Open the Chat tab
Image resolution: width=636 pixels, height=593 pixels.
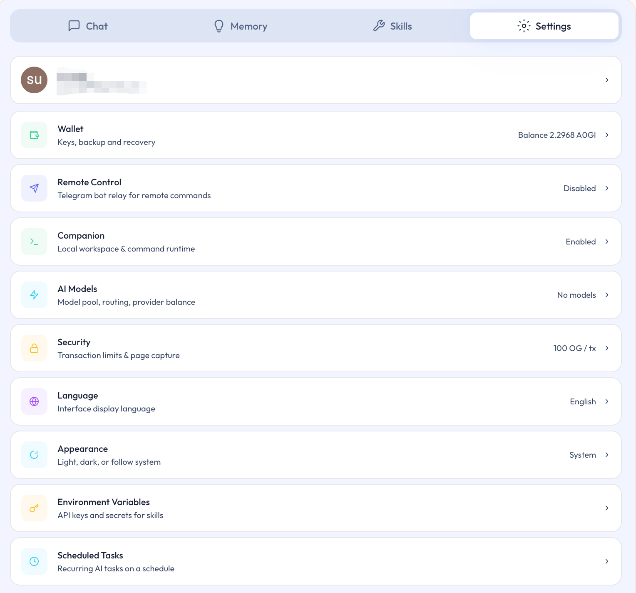88,26
